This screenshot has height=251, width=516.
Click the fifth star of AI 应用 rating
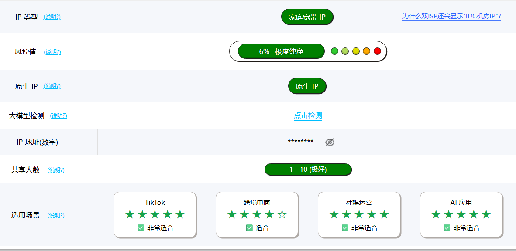tap(486, 215)
